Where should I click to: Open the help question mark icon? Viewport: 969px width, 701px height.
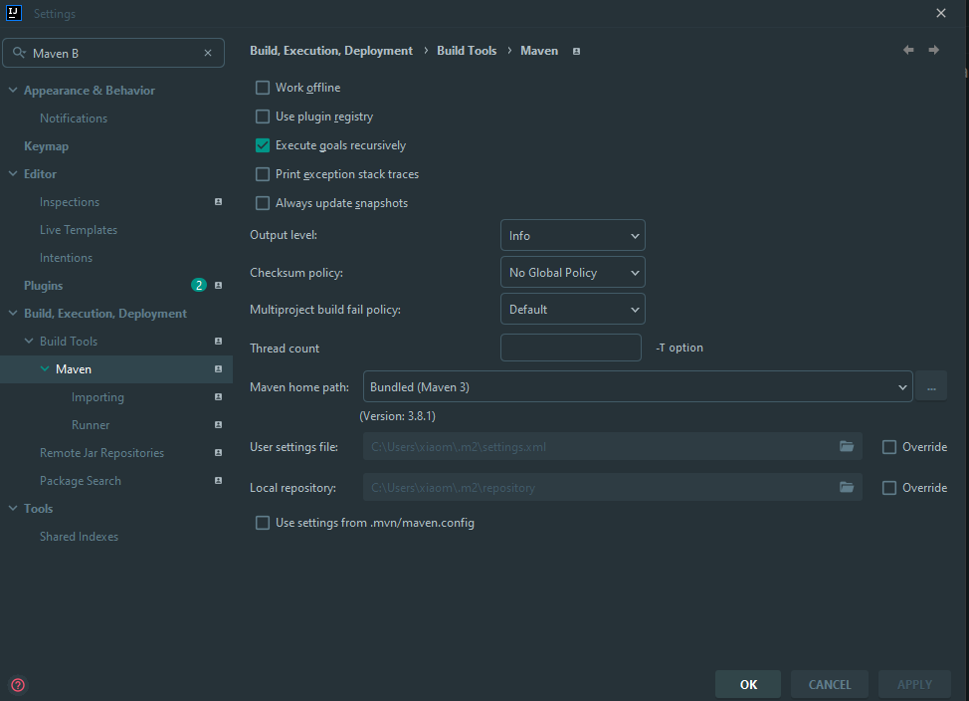click(18, 685)
